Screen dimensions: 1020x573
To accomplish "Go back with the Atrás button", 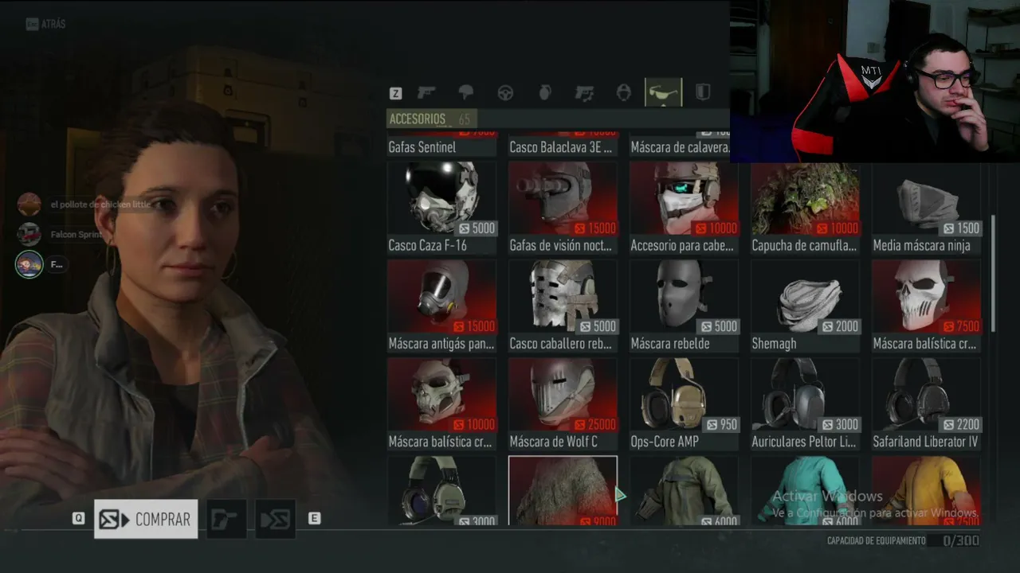I will (x=46, y=24).
